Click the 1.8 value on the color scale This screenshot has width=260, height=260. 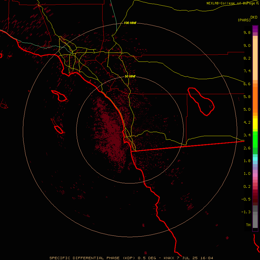[x=247, y=161]
